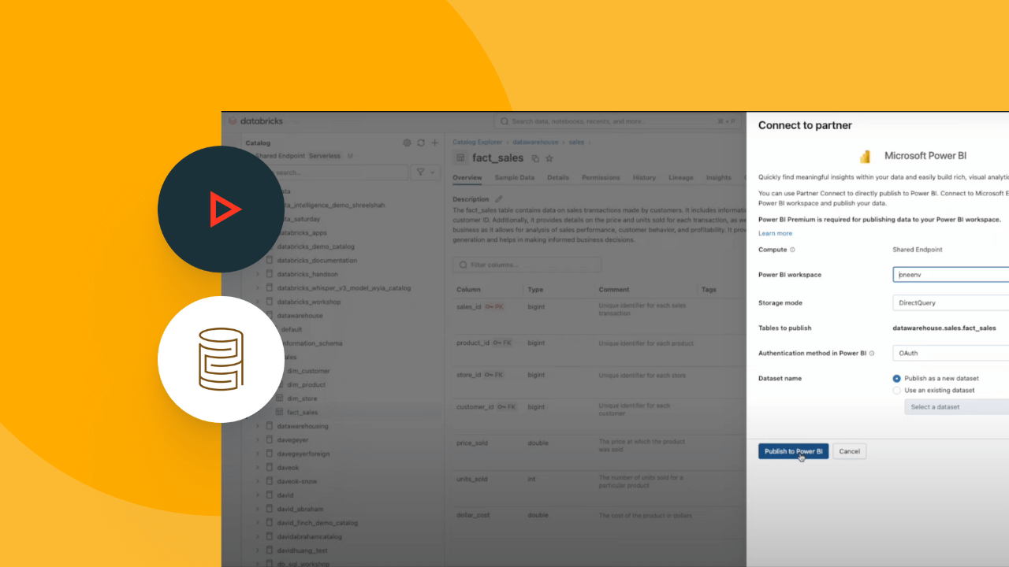Refresh the Catalog tree
Viewport: 1009px width, 567px height.
coord(419,143)
